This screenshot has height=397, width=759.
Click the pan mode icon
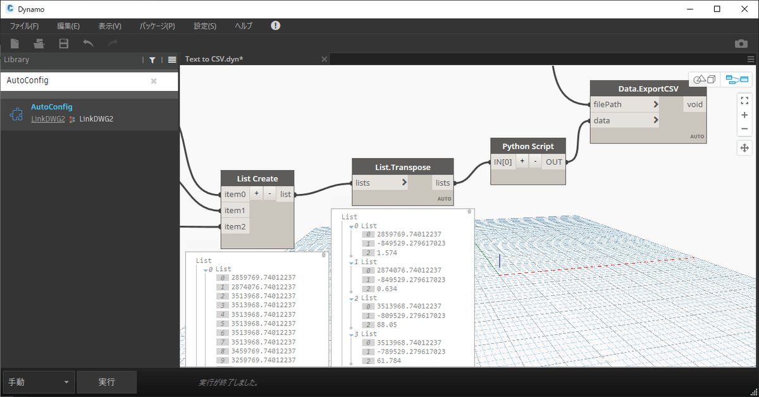(x=744, y=148)
